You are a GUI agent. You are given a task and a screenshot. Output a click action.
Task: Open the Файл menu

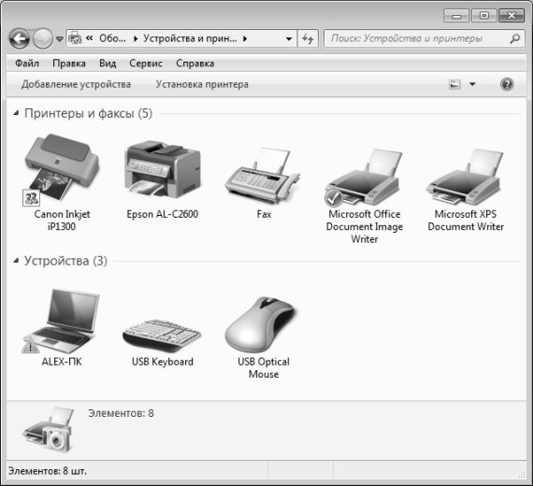[x=27, y=64]
